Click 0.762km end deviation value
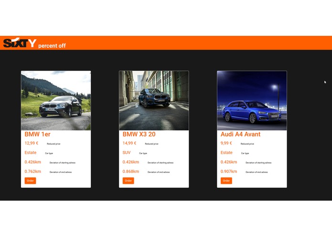The image size is (332, 236). tap(33, 172)
